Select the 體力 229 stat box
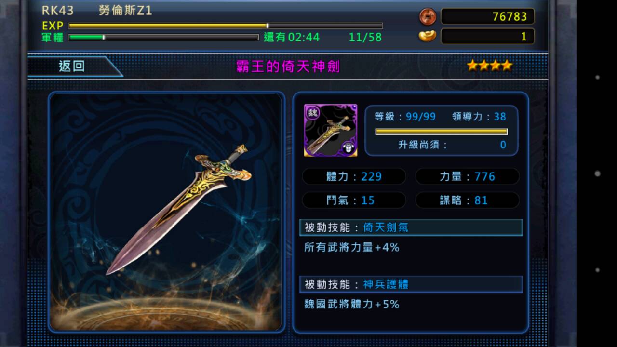Image resolution: width=617 pixels, height=347 pixels. (x=354, y=176)
